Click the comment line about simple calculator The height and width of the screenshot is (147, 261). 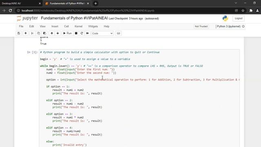coord(100,52)
